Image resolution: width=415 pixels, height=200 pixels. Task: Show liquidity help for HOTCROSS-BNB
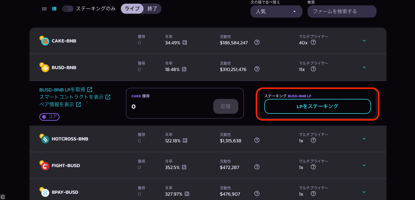(x=257, y=140)
